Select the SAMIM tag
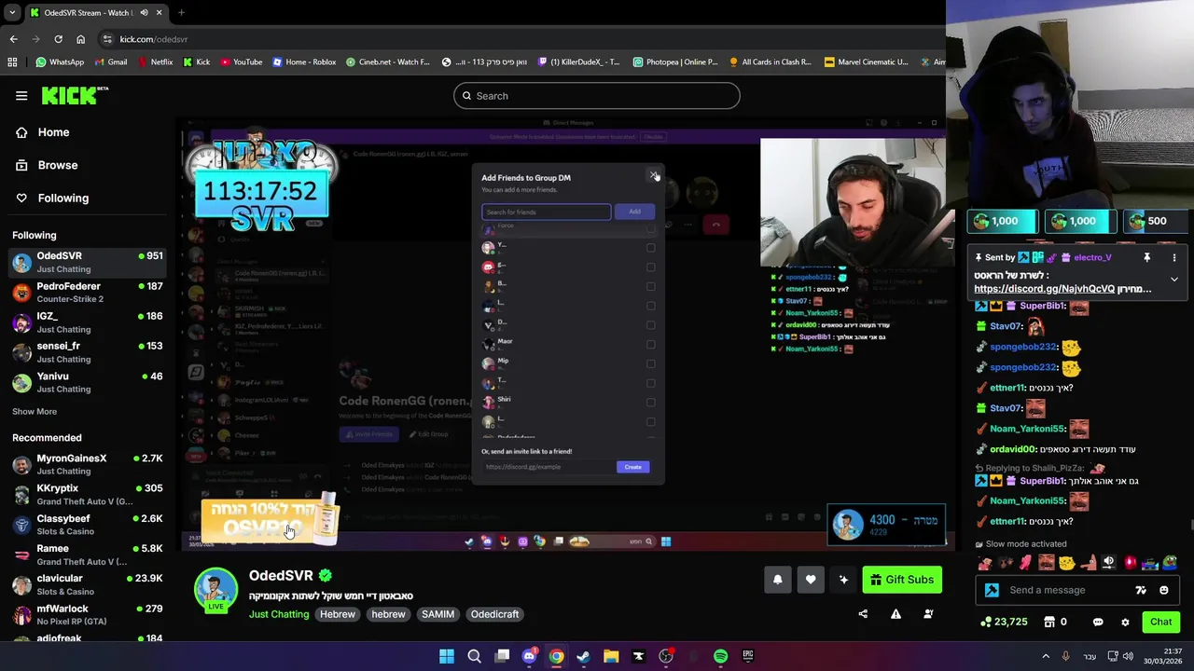The image size is (1194, 671). tap(437, 614)
